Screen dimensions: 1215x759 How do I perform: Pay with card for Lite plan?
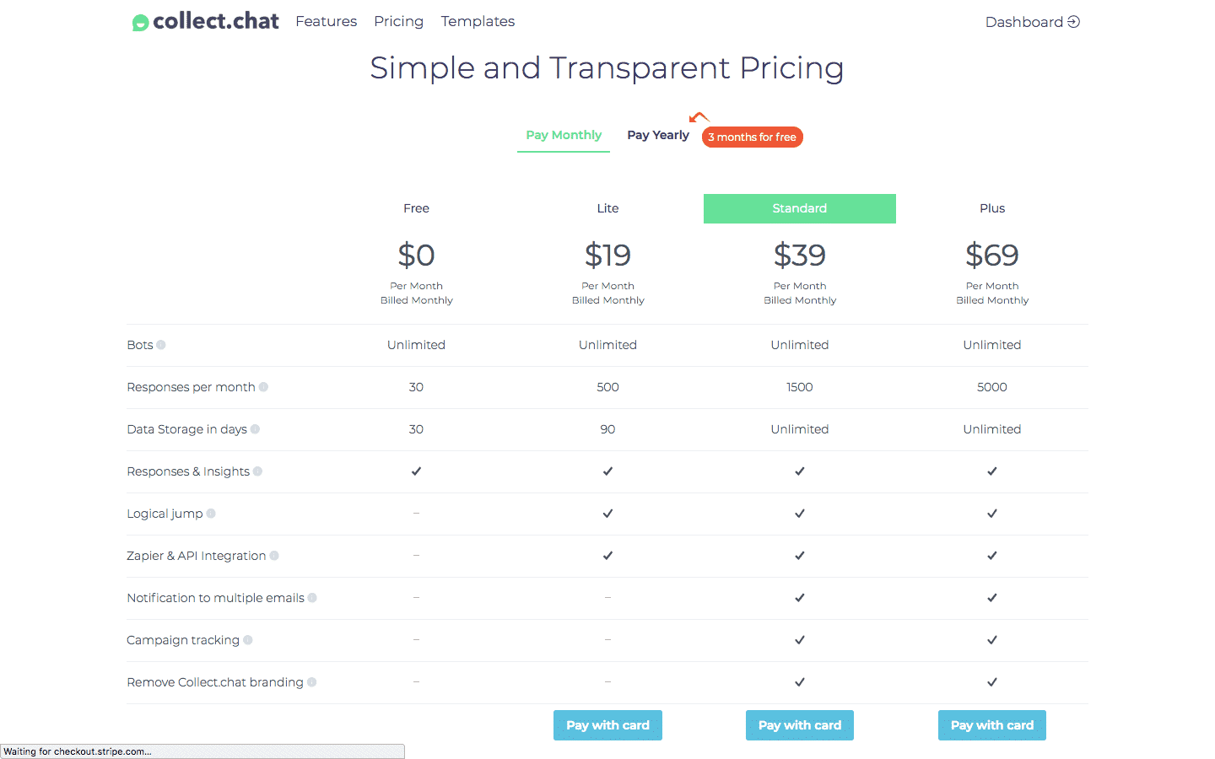(607, 725)
